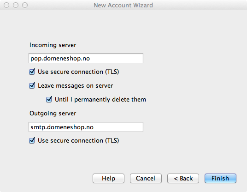Select the Incoming server heading label
The width and height of the screenshot is (247, 192).
53,45
